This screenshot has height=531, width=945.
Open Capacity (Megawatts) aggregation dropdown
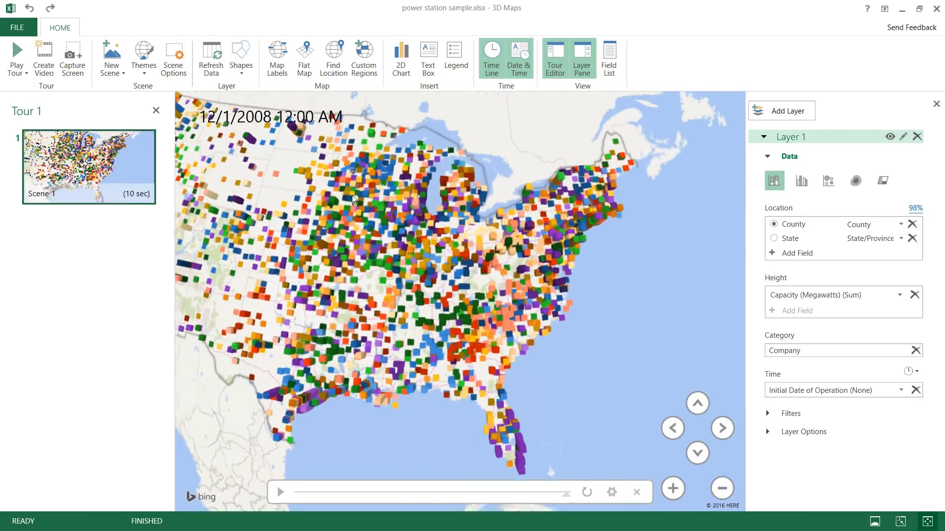pos(900,295)
